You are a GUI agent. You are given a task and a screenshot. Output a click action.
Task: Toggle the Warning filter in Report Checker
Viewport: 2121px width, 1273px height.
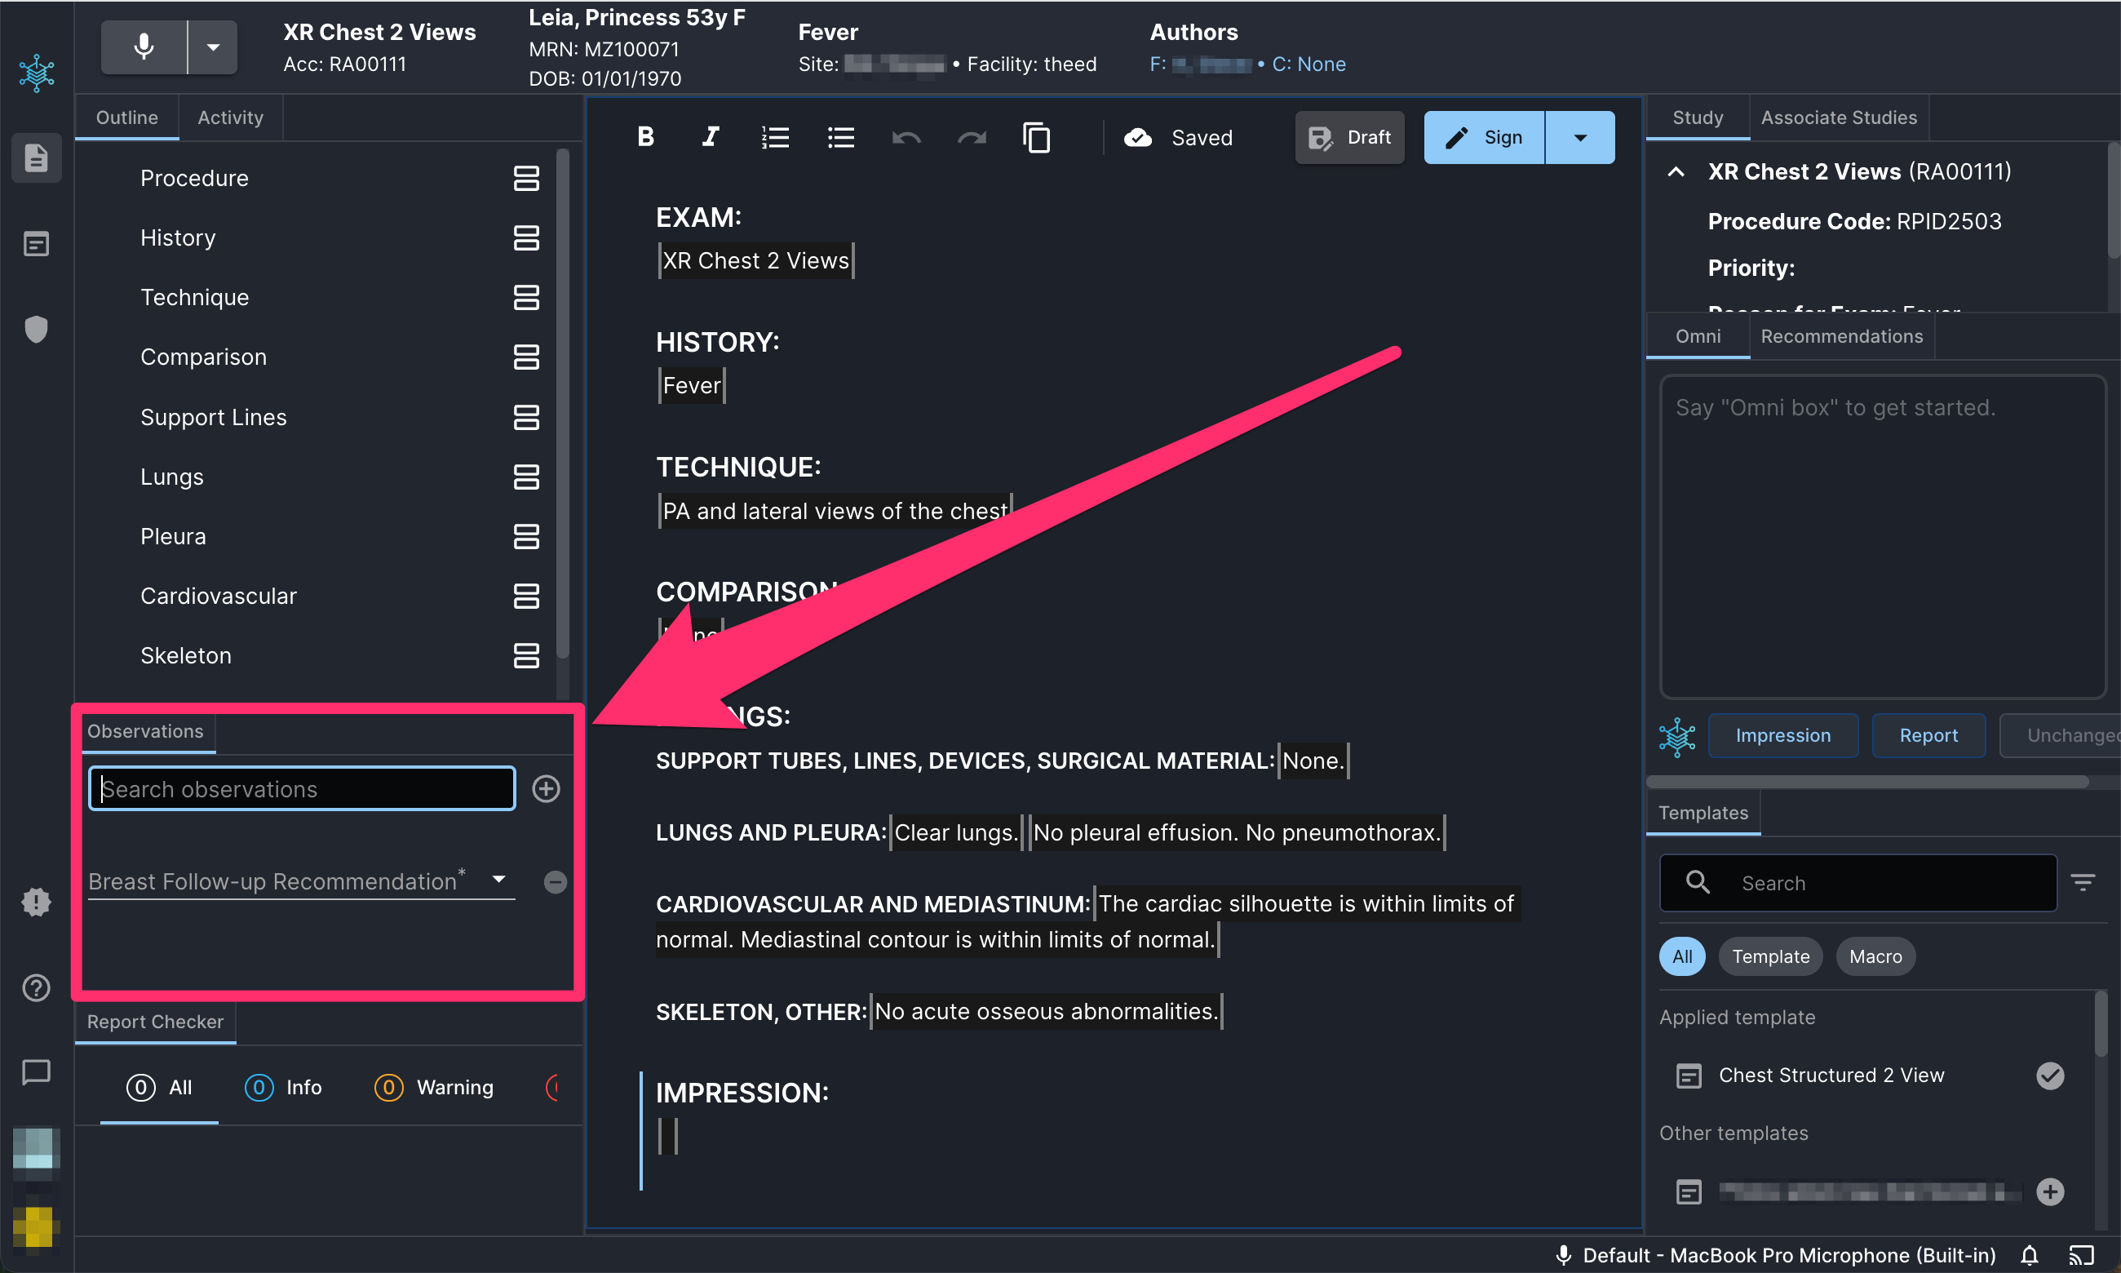click(434, 1088)
